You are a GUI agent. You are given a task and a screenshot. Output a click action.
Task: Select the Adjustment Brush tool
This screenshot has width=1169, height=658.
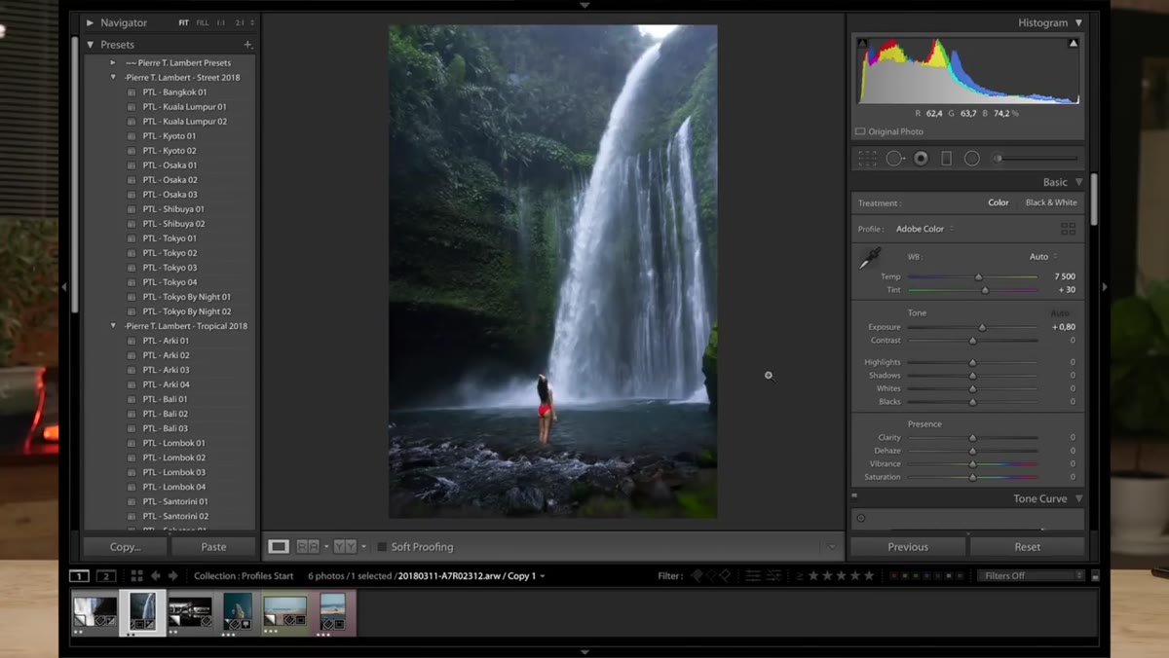tap(1037, 159)
